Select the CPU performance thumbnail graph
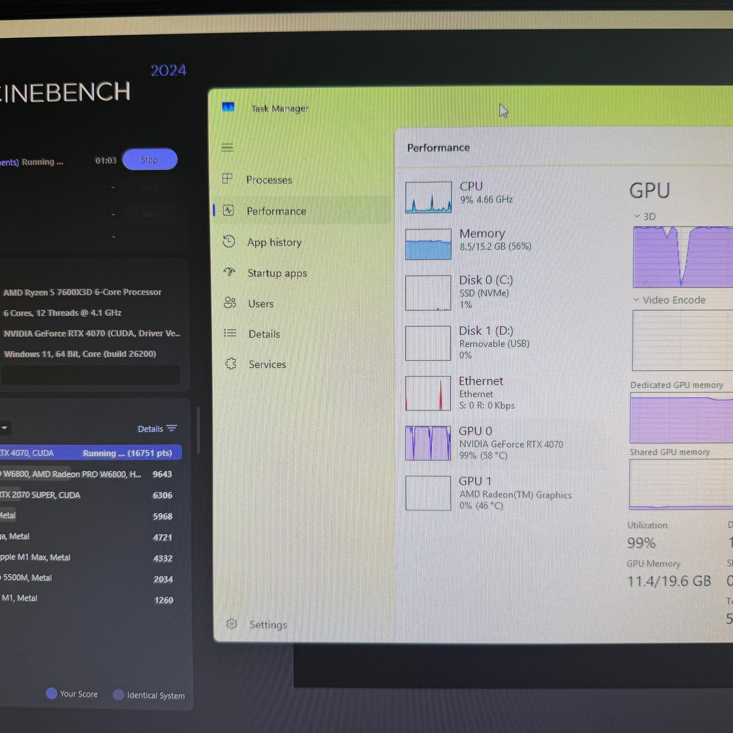This screenshot has height=733, width=733. [428, 197]
